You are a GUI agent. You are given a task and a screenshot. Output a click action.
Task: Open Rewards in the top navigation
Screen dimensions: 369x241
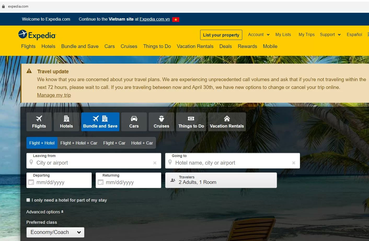(x=247, y=46)
